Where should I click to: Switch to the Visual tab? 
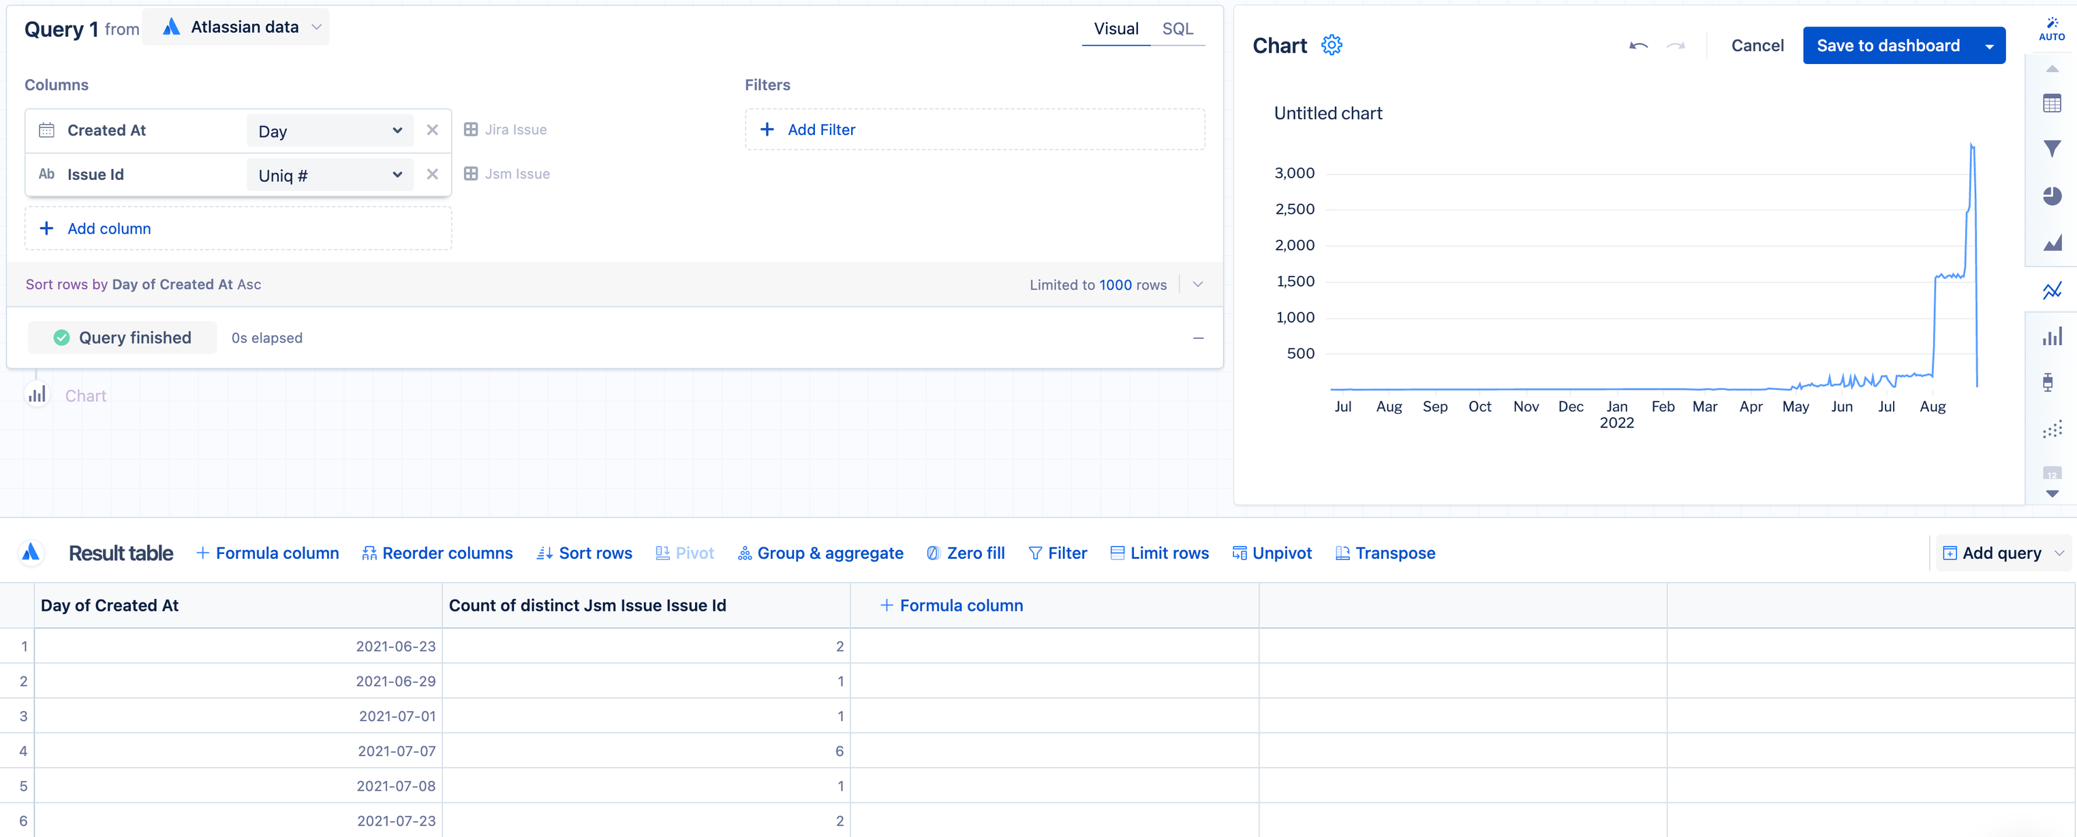[x=1116, y=28]
